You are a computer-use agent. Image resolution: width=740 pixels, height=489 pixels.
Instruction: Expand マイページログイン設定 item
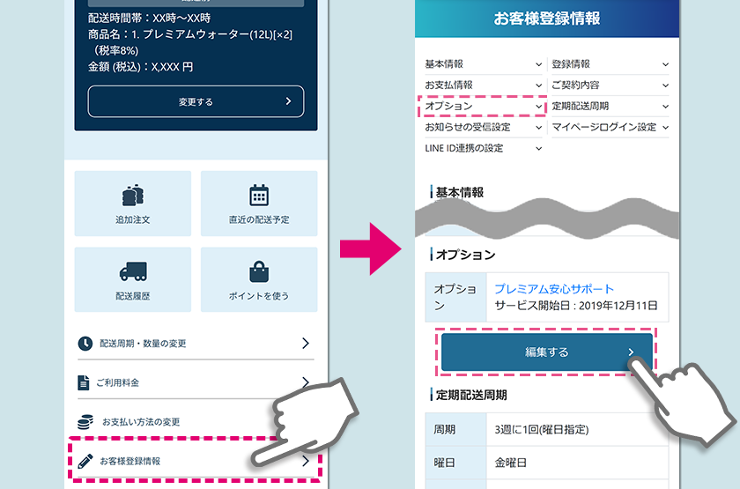610,127
